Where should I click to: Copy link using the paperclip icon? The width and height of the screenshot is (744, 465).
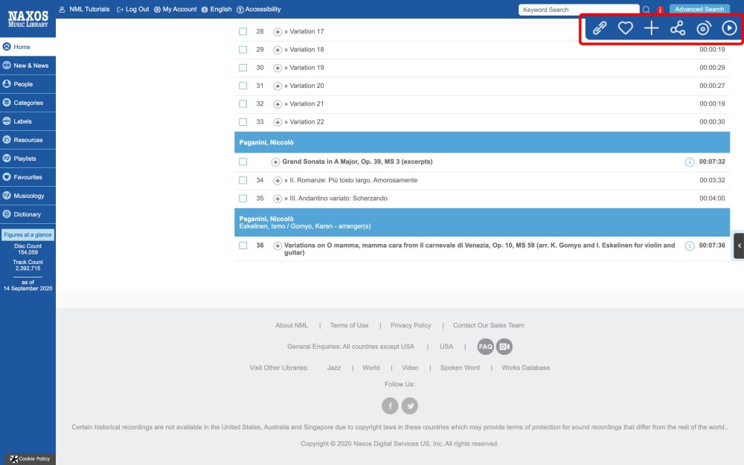point(599,28)
